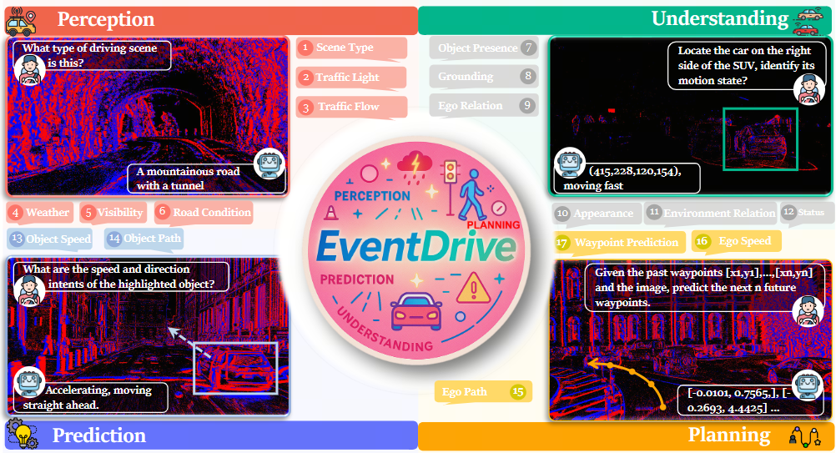The image size is (836, 453).
Task: Click the Waypoint Prediction tag
Action: [620, 243]
